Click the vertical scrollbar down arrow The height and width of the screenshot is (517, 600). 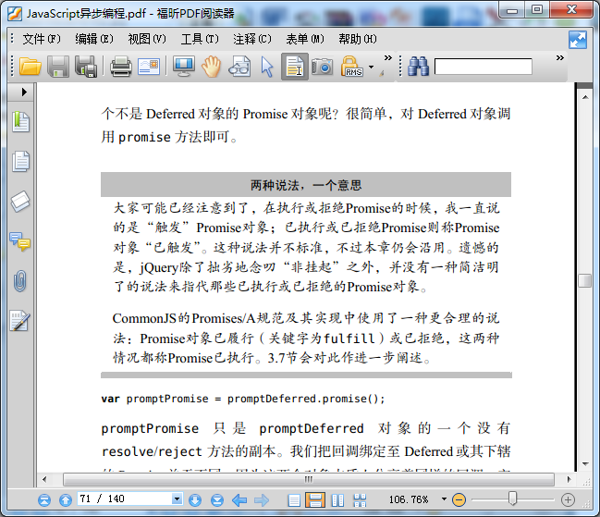click(x=585, y=464)
